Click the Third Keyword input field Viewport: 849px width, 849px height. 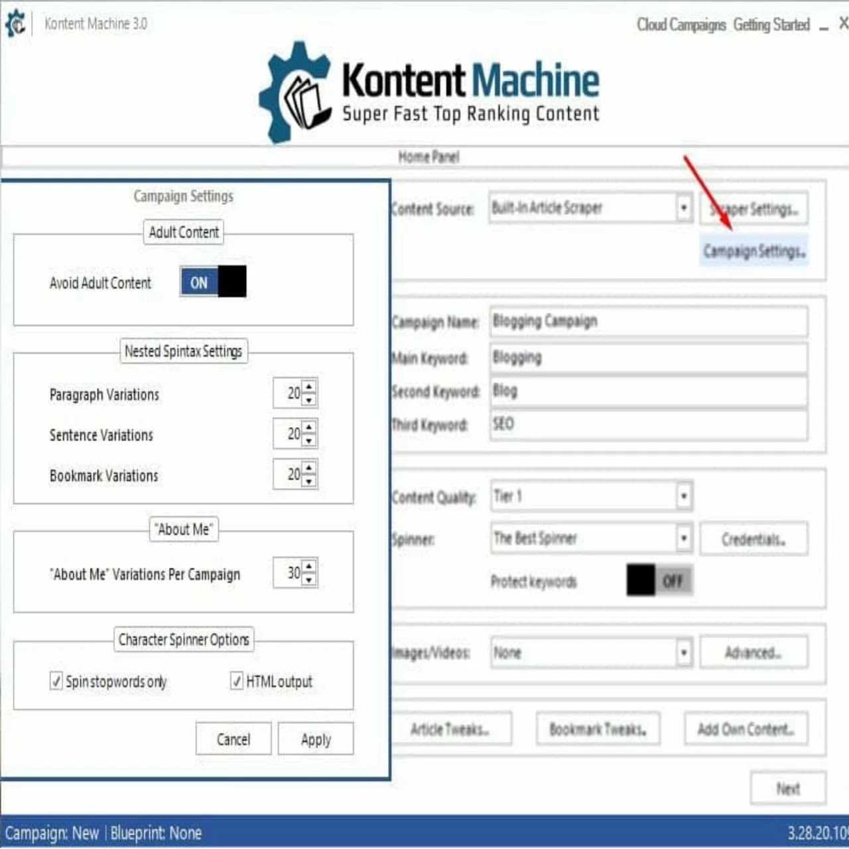click(x=649, y=424)
